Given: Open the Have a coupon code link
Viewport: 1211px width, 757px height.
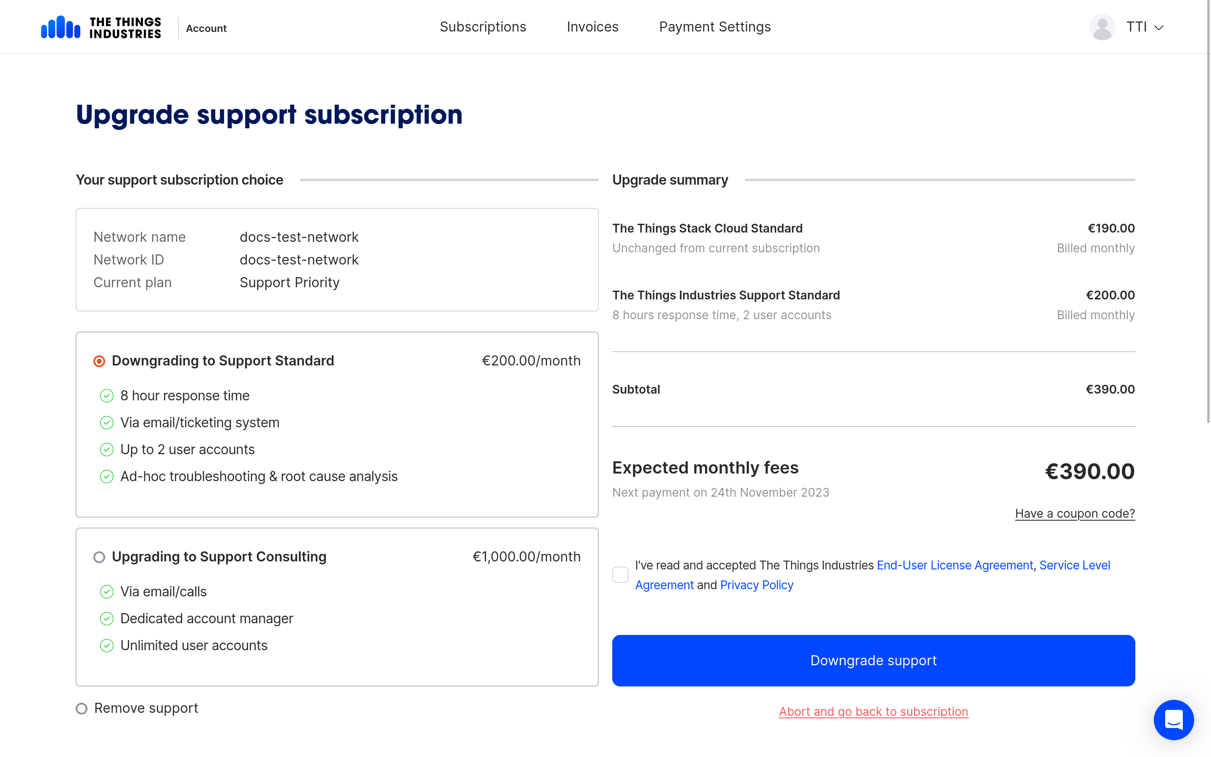Looking at the screenshot, I should 1075,513.
